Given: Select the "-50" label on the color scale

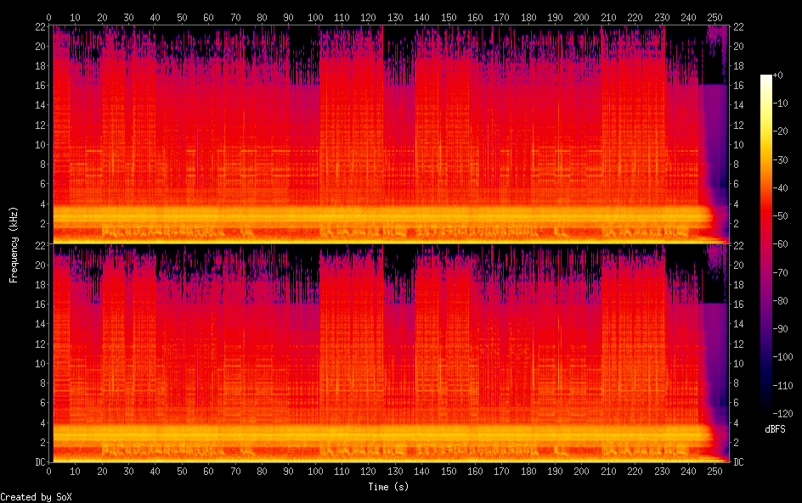Looking at the screenshot, I should [x=781, y=216].
